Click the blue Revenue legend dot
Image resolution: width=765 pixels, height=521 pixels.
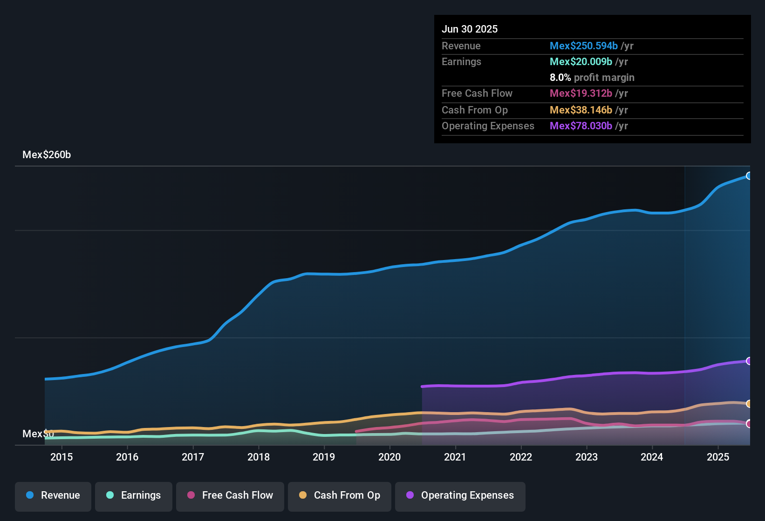pyautogui.click(x=29, y=495)
